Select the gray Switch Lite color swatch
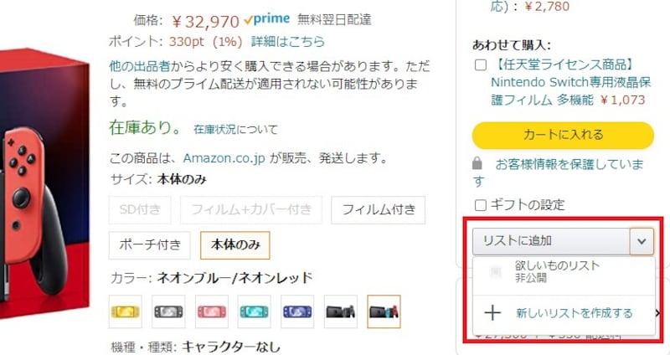This screenshot has width=670, height=355. click(168, 311)
